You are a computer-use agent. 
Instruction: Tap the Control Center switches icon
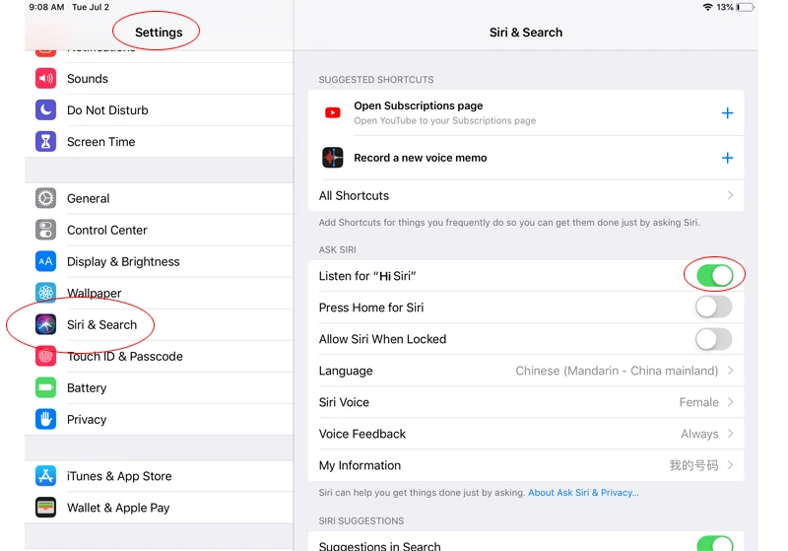(x=45, y=230)
